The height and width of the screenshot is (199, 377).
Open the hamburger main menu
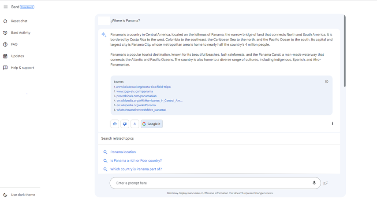pos(5,7)
